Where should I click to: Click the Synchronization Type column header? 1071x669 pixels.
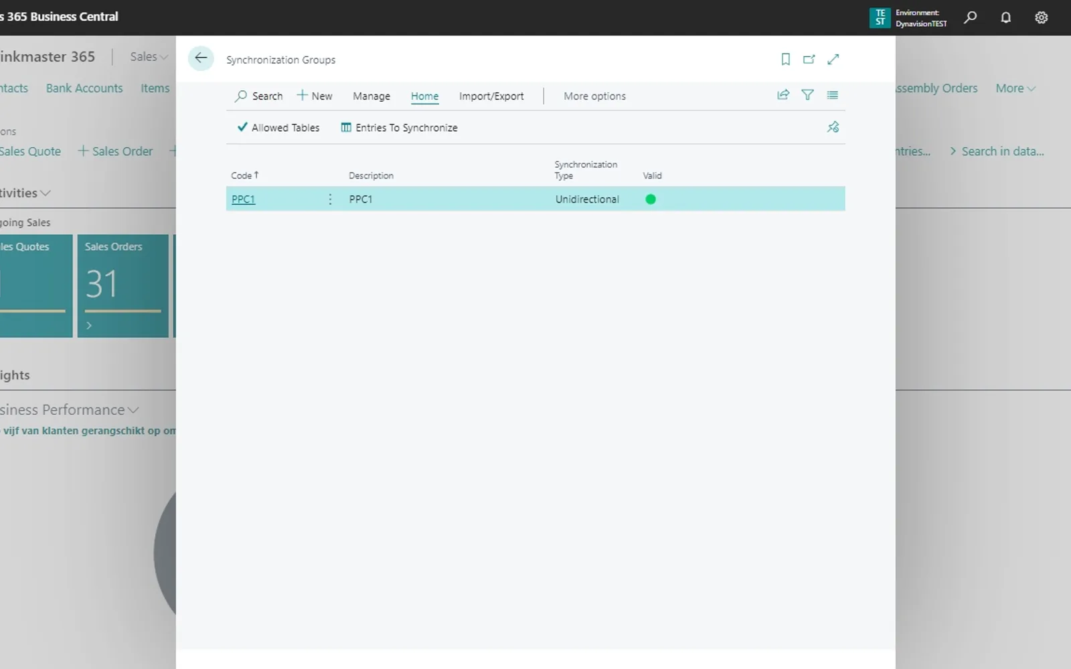click(x=586, y=170)
